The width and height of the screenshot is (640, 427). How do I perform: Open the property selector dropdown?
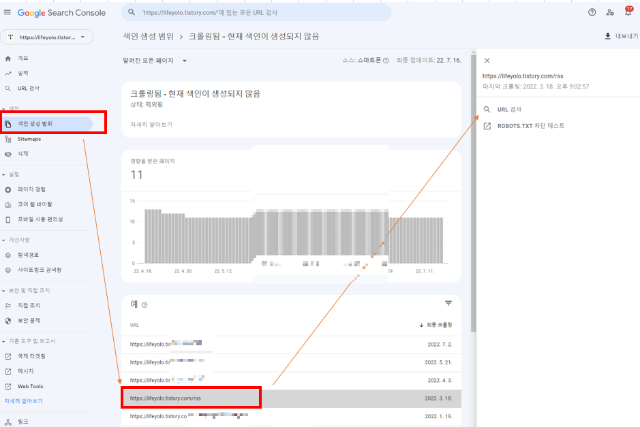tap(46, 37)
